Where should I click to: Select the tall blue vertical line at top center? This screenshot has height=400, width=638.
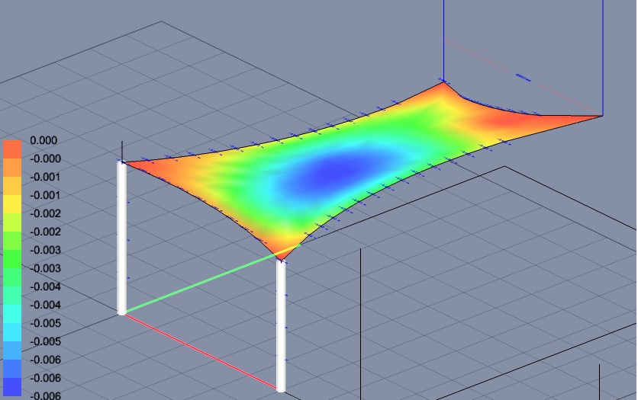pos(443,38)
